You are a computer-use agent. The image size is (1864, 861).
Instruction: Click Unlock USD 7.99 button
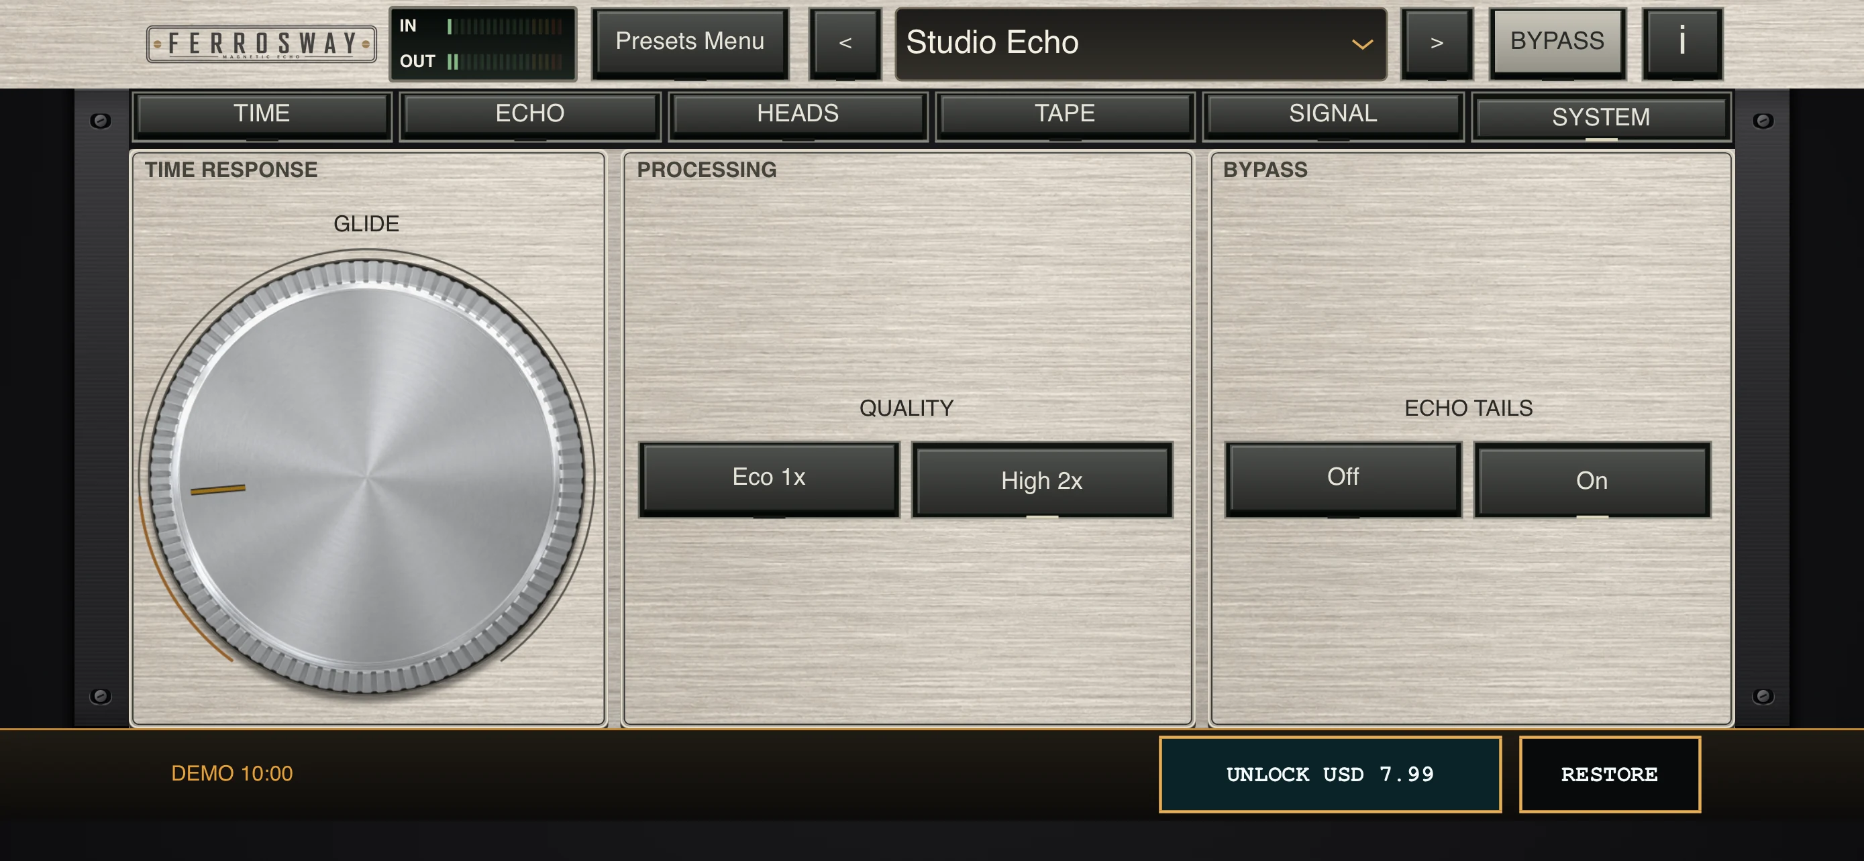pos(1330,774)
